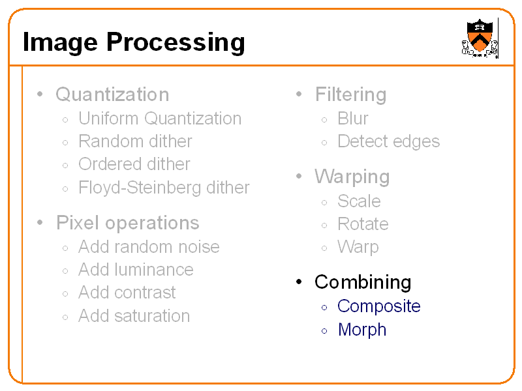Click the Warping heading
Image resolution: width=522 pixels, height=391 pixels.
point(352,177)
